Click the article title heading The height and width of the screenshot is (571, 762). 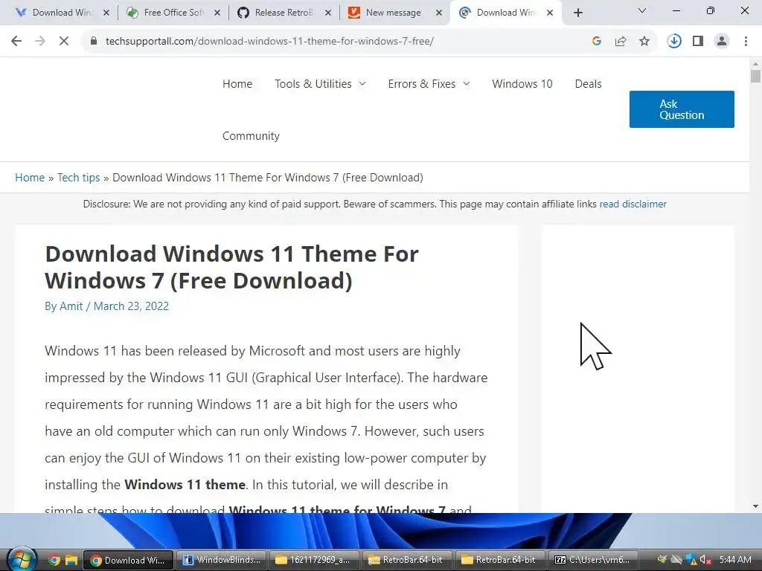click(231, 267)
